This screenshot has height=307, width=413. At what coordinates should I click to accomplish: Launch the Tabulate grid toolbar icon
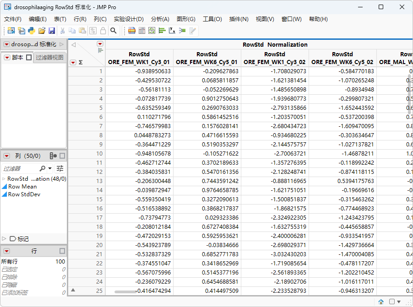click(142, 31)
